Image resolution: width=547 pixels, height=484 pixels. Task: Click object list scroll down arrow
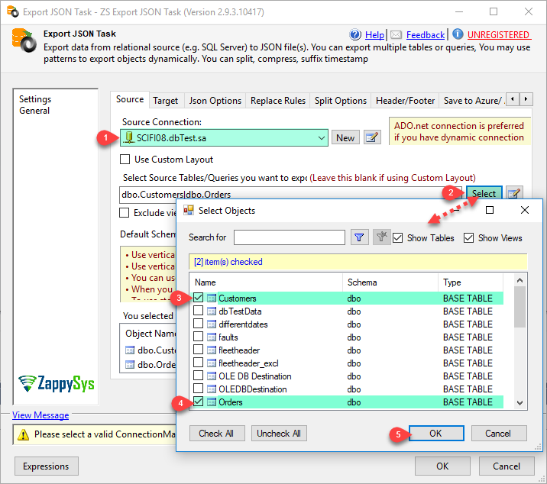[519, 403]
